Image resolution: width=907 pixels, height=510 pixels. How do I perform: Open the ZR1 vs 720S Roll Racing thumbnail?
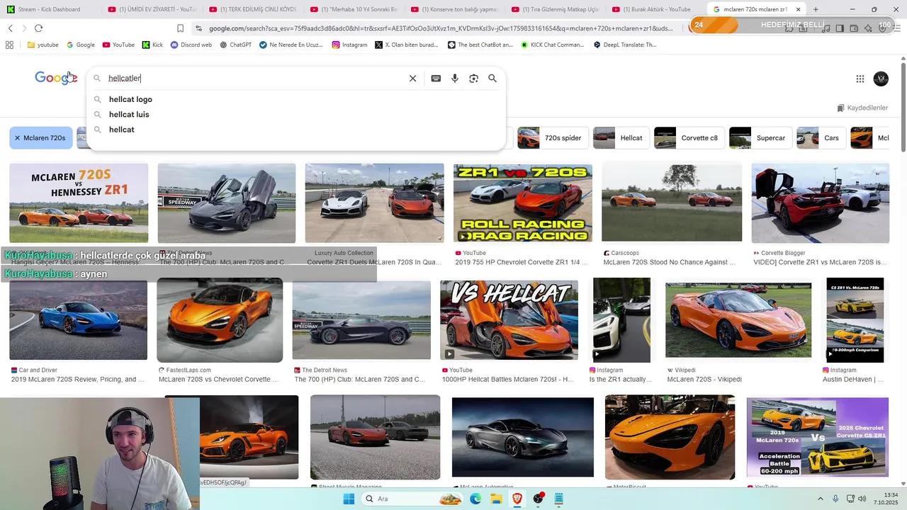point(523,203)
